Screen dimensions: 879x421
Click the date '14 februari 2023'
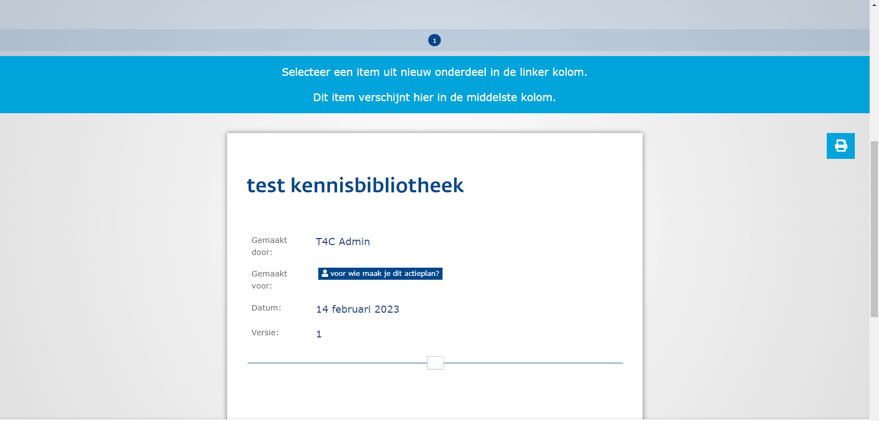click(357, 309)
